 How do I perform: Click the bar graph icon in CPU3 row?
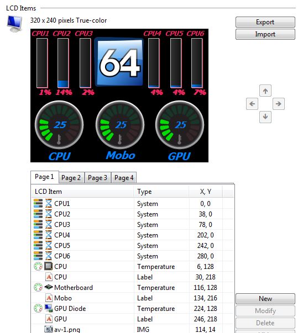(38, 224)
